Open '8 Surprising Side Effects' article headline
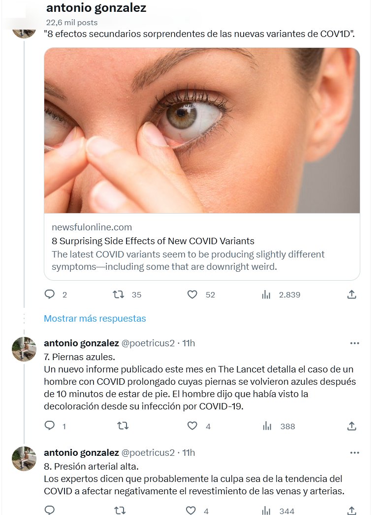Image resolution: width=378 pixels, height=515 pixels. (153, 241)
